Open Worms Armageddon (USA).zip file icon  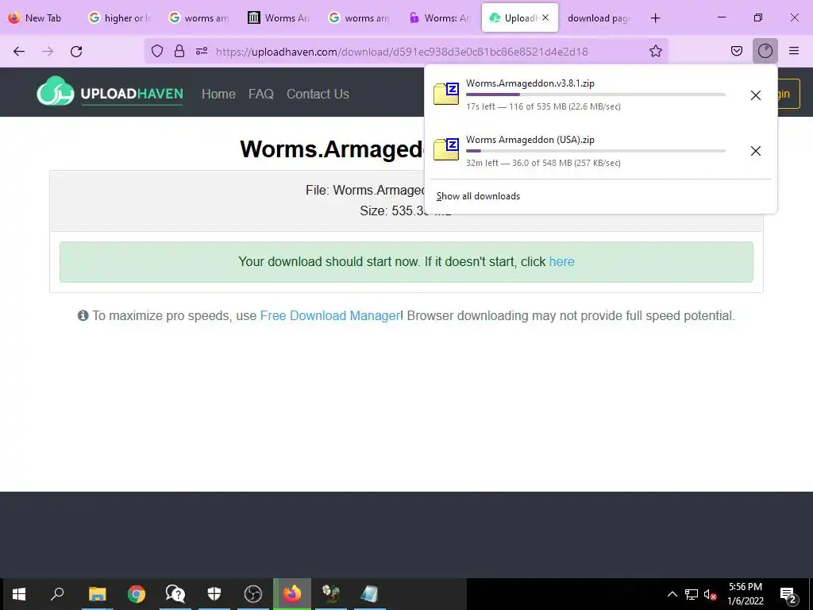click(446, 149)
